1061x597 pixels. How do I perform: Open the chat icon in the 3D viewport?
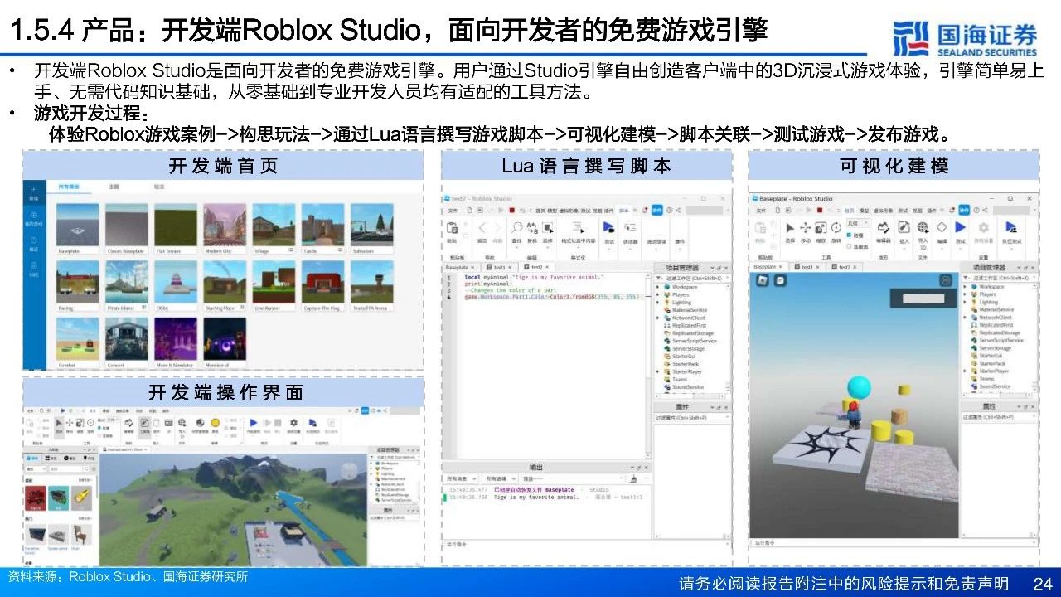778,282
